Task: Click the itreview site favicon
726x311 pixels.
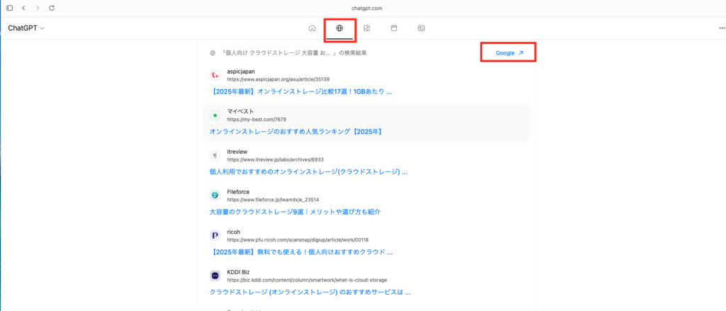Action: (215, 155)
